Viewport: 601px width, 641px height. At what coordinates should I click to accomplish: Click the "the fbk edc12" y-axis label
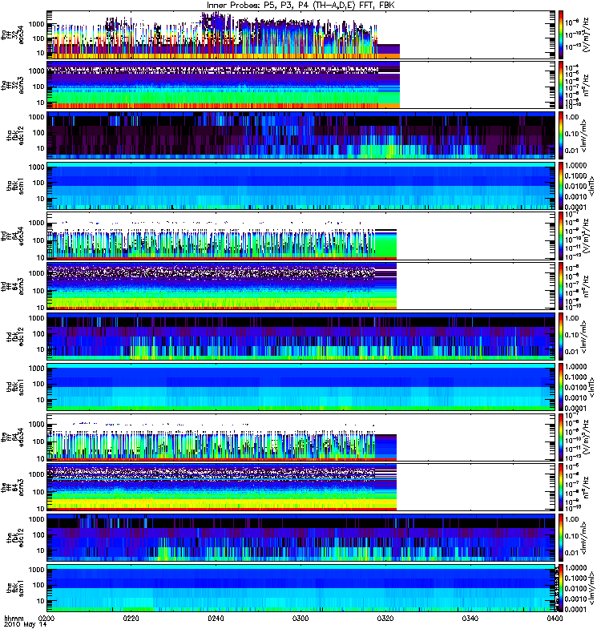coord(15,538)
